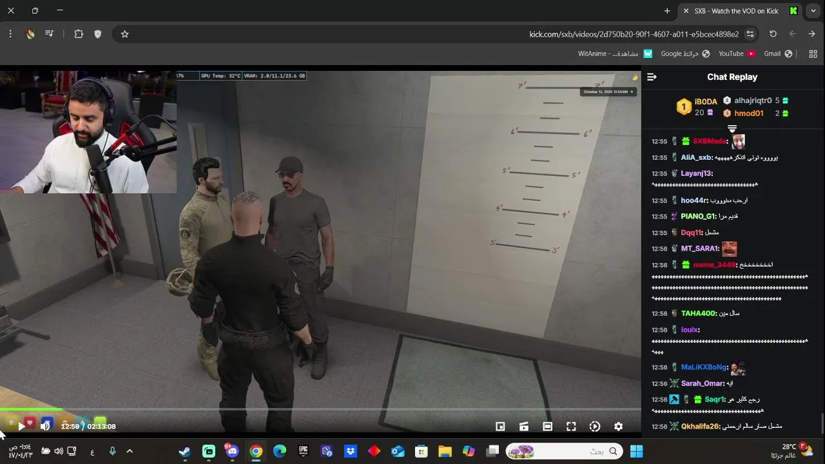Open the Gmail bookmark

778,54
